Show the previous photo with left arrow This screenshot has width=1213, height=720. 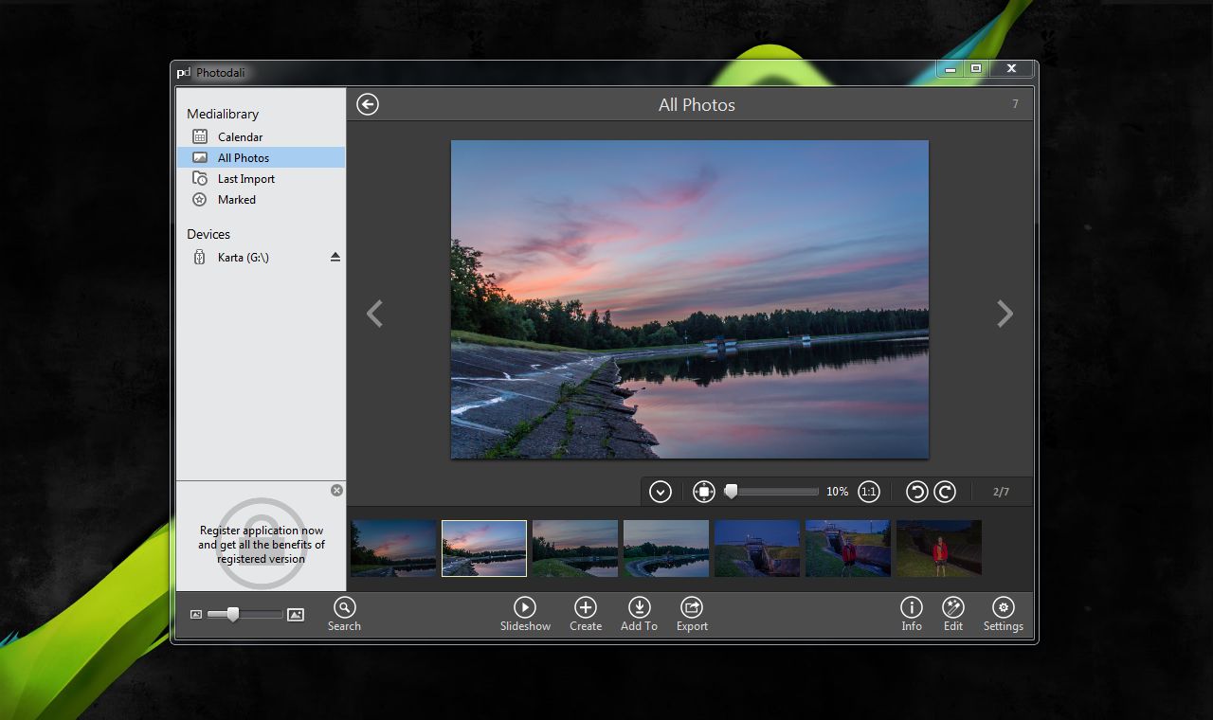pyautogui.click(x=374, y=314)
